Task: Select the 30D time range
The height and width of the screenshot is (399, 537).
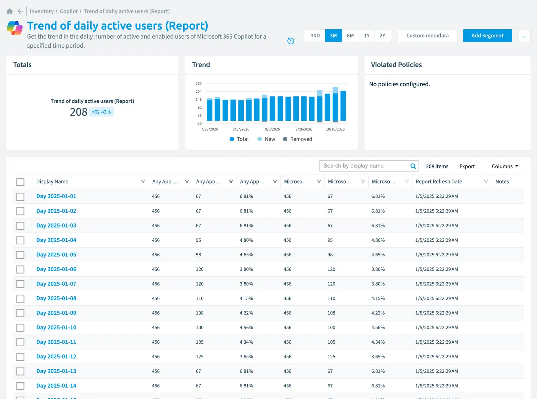Action: (315, 36)
